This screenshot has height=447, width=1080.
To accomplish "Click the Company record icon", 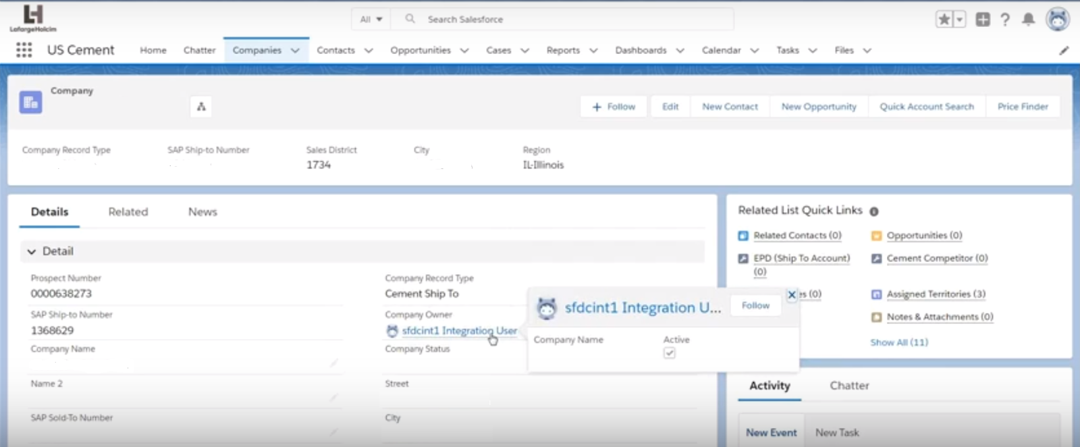I will coord(30,102).
